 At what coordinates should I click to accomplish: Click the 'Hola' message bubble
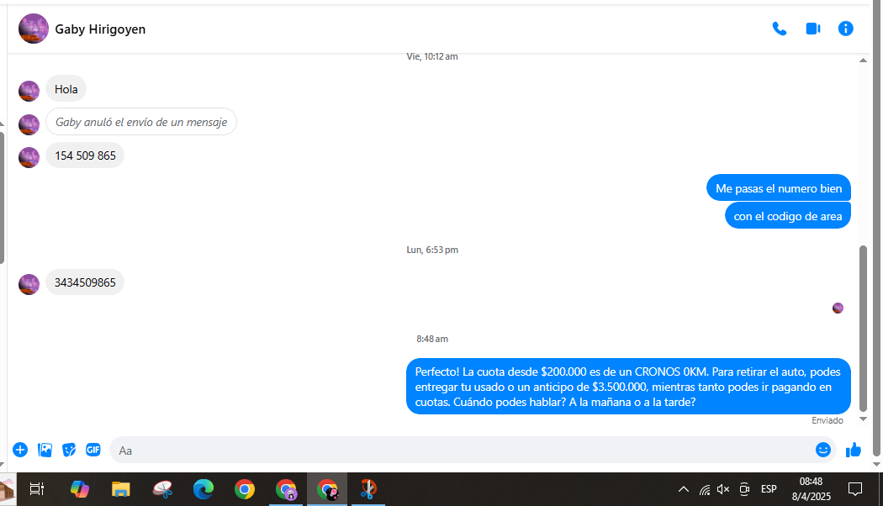(x=66, y=89)
